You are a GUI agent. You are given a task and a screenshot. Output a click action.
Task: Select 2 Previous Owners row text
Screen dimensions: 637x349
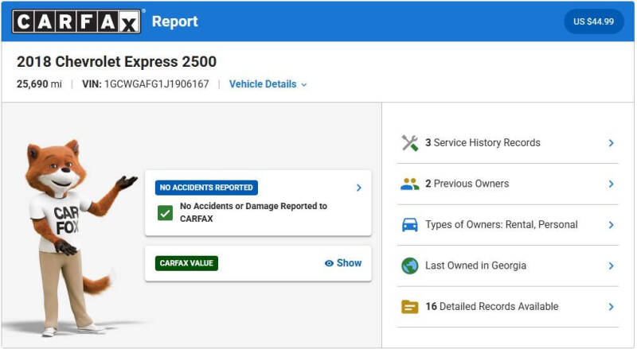coord(467,184)
